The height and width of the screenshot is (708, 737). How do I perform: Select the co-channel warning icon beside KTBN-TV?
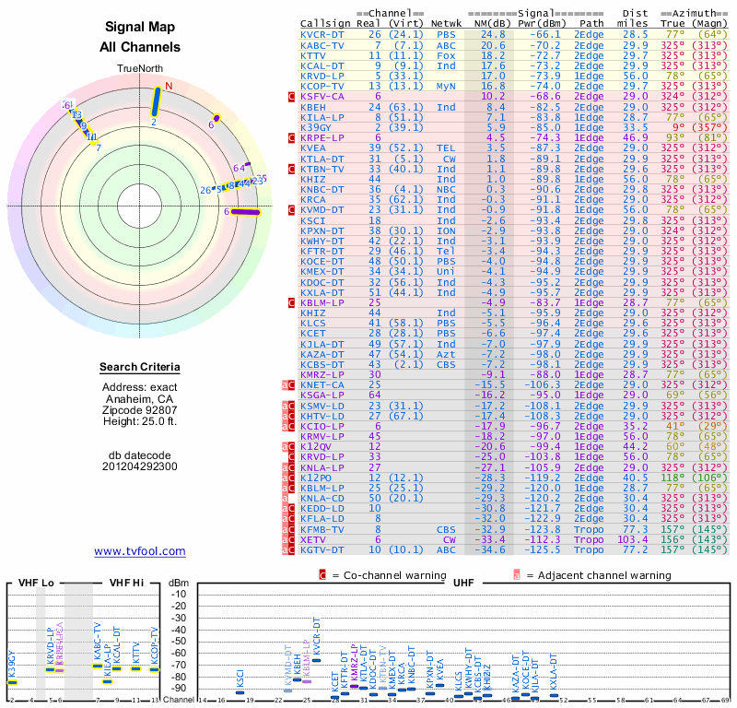(x=291, y=169)
